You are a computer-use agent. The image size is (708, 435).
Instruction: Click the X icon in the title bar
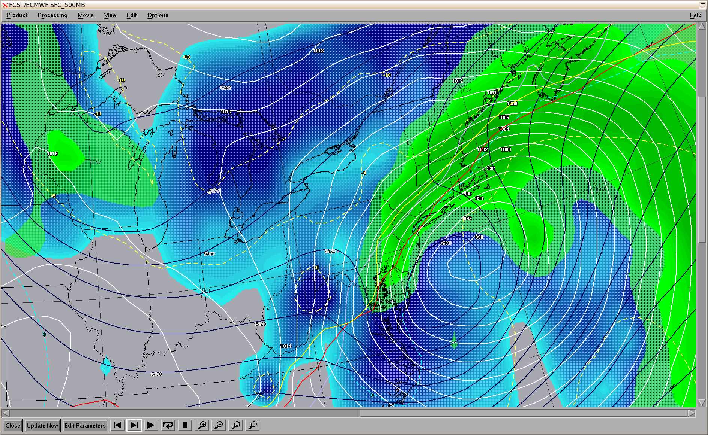(5, 5)
